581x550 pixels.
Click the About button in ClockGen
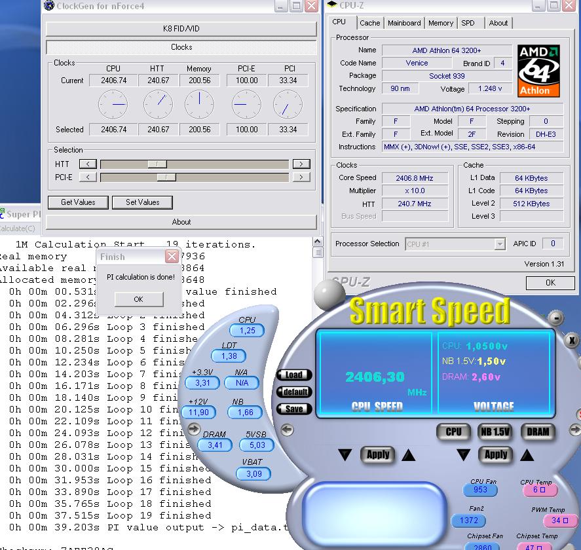pos(181,222)
